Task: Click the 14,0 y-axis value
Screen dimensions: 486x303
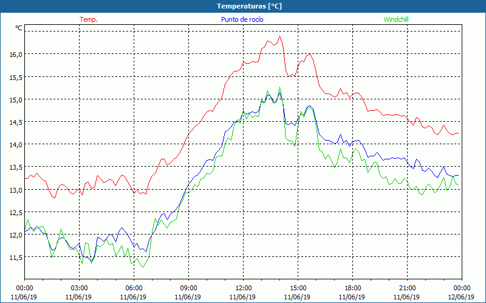Action: (x=16, y=144)
